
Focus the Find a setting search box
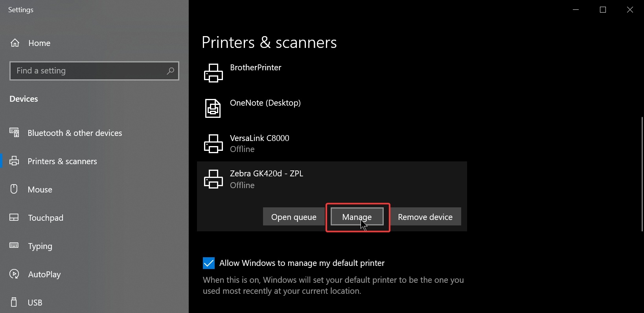pyautogui.click(x=94, y=71)
